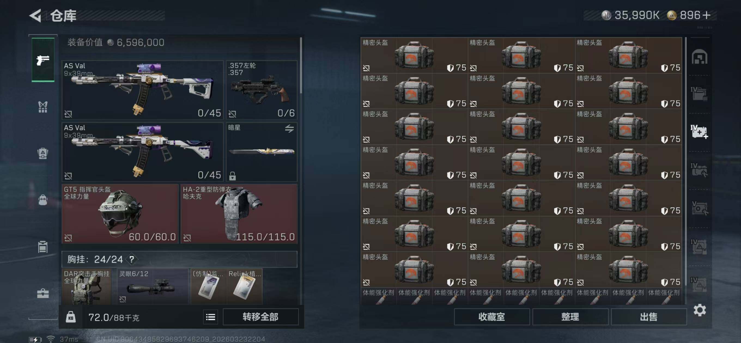
Task: Open the tactical vest category icon
Action: click(43, 107)
